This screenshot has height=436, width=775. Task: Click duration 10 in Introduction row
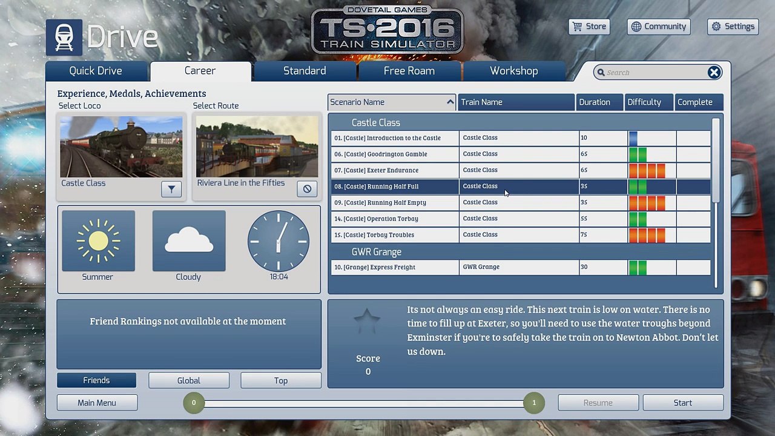[x=584, y=138]
